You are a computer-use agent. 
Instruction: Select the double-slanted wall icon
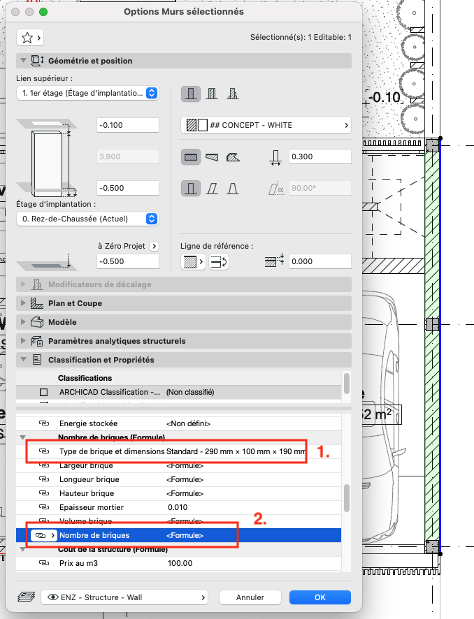pyautogui.click(x=233, y=189)
